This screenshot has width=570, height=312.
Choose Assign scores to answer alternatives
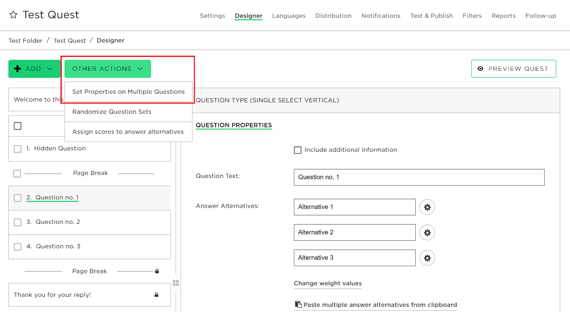128,132
